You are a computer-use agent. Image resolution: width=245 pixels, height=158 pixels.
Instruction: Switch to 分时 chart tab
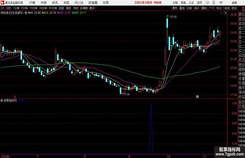[x=8, y=8]
